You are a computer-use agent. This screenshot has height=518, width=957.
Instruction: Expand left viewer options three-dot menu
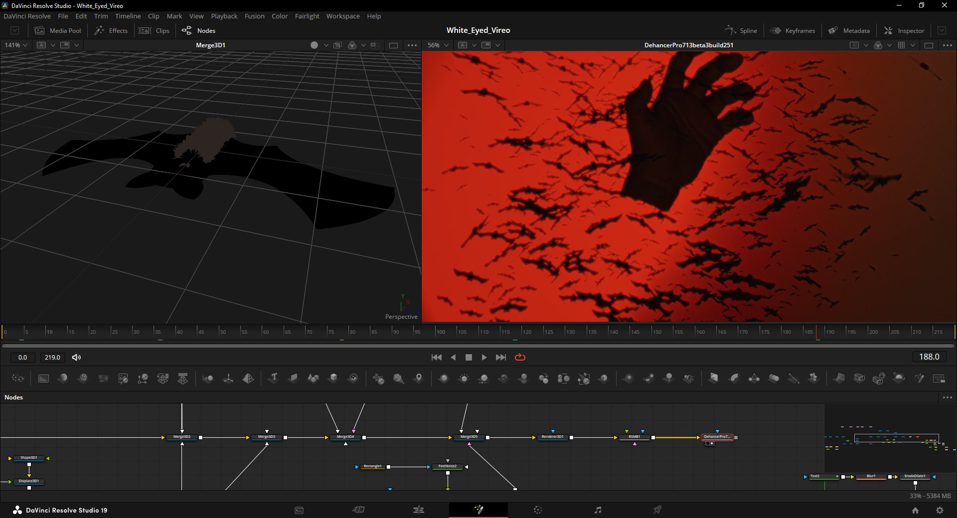[x=412, y=45]
